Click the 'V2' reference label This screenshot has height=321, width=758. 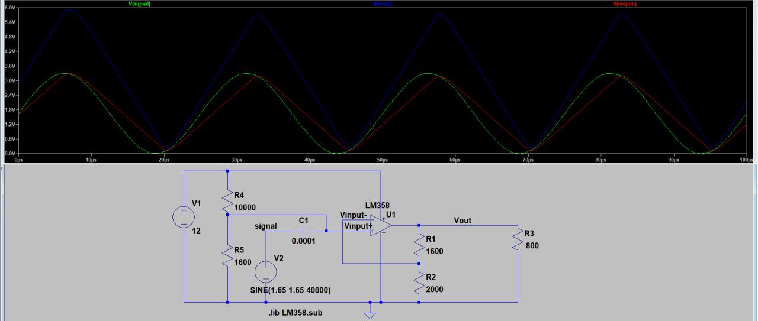coord(279,258)
